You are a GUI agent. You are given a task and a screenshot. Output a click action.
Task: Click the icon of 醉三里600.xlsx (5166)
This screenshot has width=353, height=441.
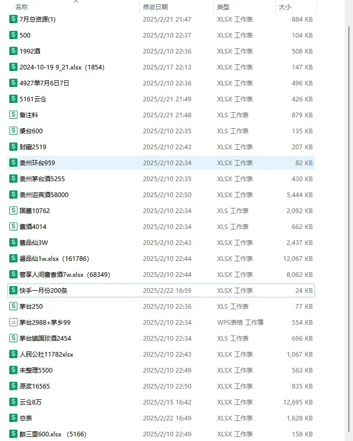[x=13, y=434]
